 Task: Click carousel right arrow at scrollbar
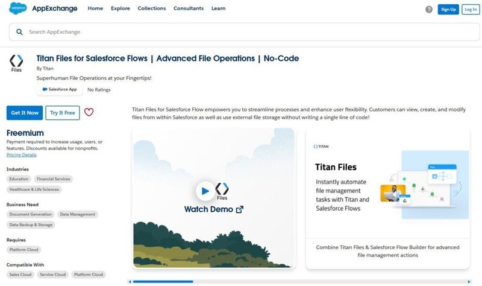pyautogui.click(x=469, y=282)
